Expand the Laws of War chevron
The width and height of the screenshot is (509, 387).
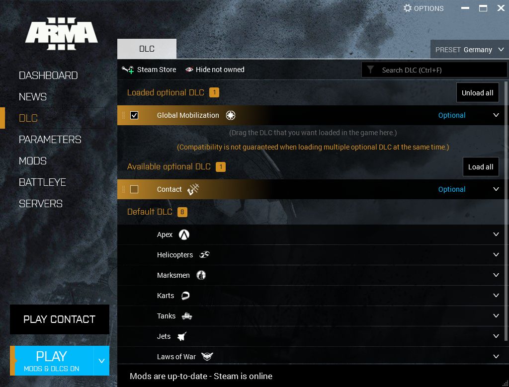pyautogui.click(x=496, y=357)
